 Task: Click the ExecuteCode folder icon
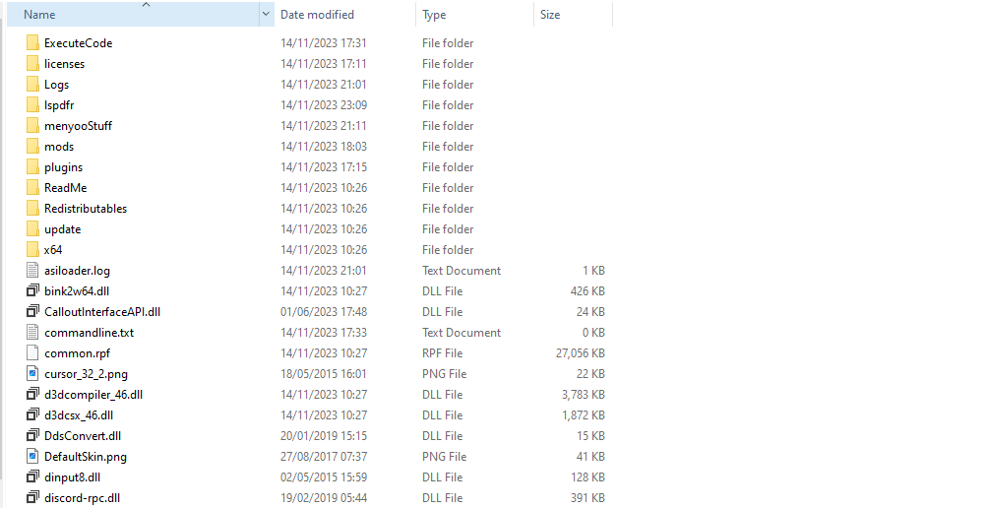[x=32, y=43]
